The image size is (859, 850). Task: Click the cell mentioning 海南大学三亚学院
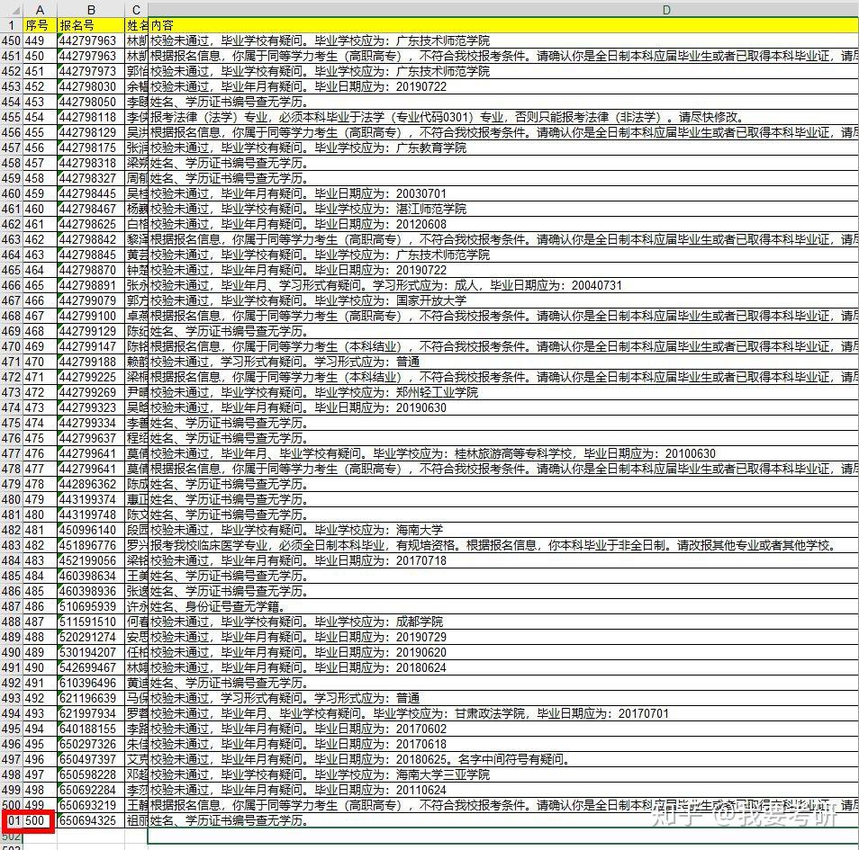(x=503, y=774)
